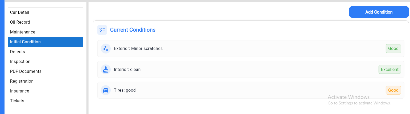This screenshot has width=410, height=114.
Task: Click the Tires car icon
Action: (x=106, y=90)
